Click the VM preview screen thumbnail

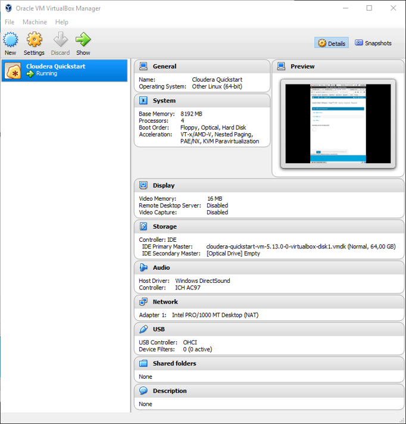[338, 124]
